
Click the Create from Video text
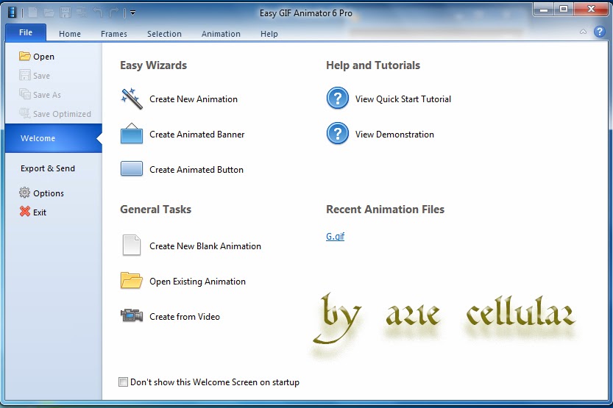point(185,317)
